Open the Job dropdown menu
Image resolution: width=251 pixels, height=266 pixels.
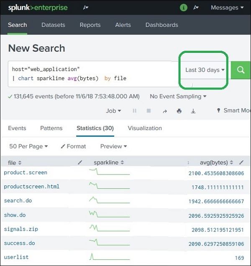[x=113, y=111]
